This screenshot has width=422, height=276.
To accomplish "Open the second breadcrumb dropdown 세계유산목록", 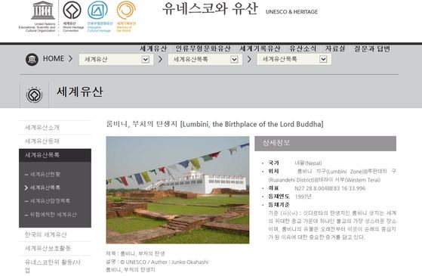I will (x=205, y=59).
